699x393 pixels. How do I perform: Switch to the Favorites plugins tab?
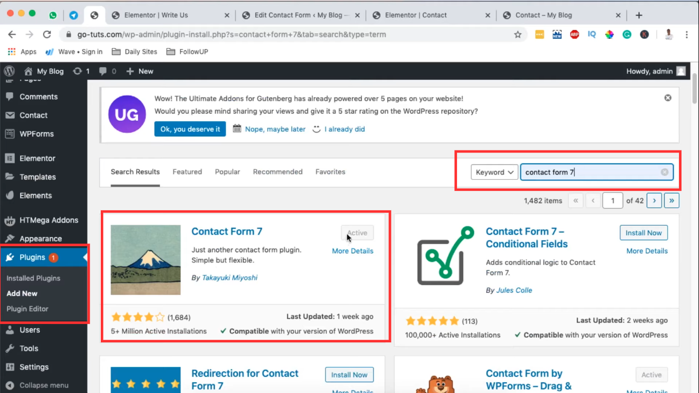coord(330,172)
